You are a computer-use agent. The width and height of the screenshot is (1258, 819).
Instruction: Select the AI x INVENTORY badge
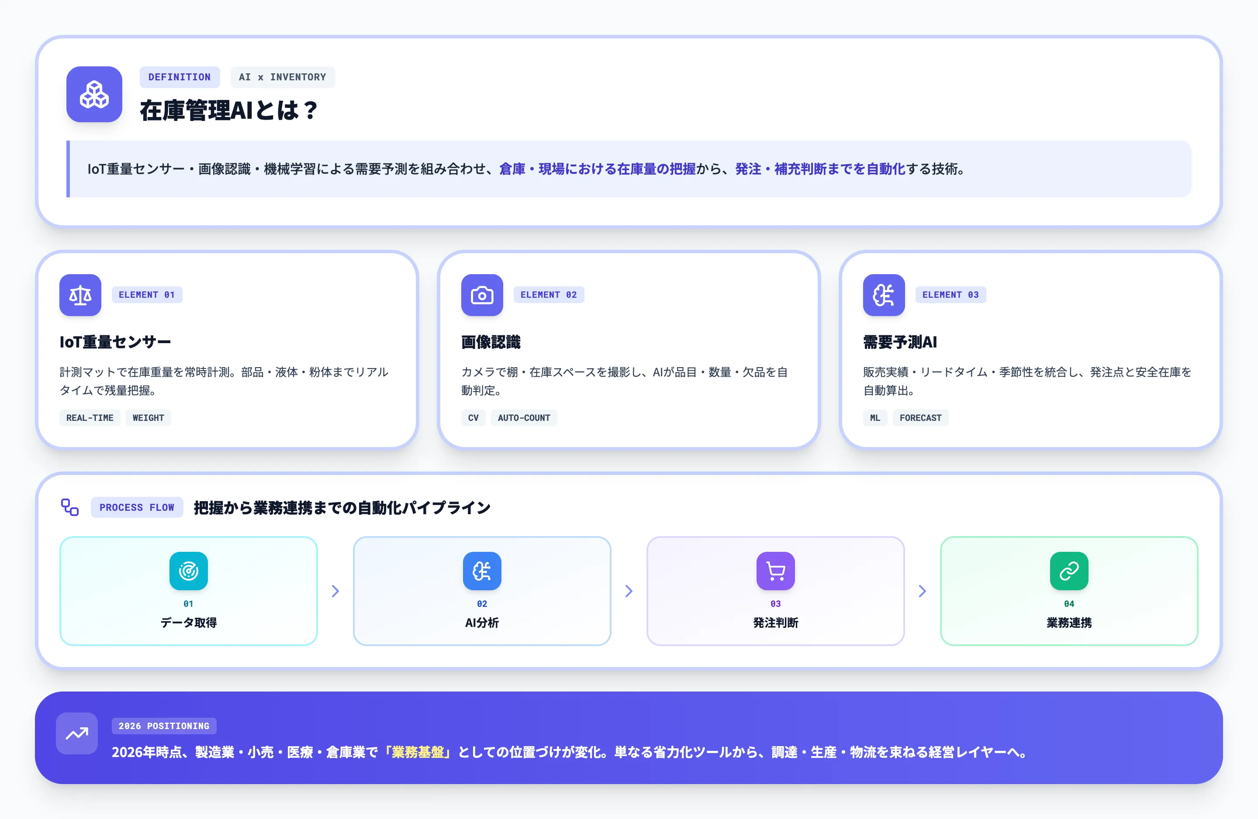283,77
